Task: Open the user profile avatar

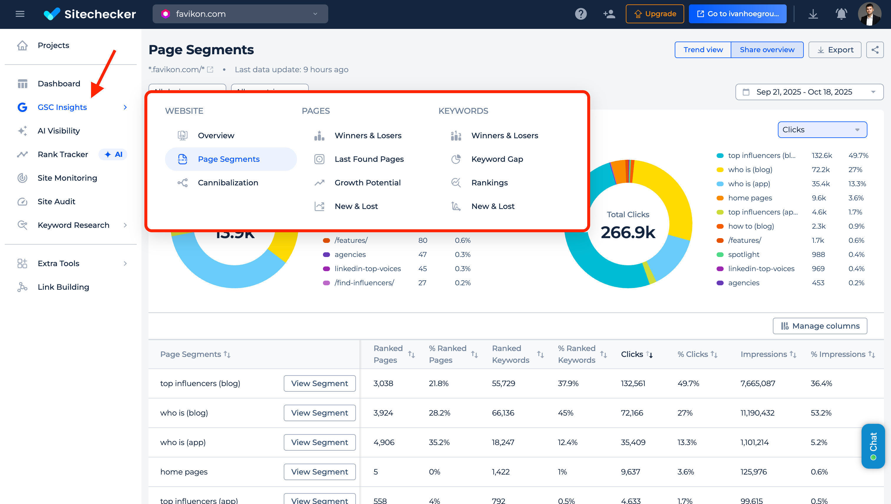Action: [x=869, y=14]
